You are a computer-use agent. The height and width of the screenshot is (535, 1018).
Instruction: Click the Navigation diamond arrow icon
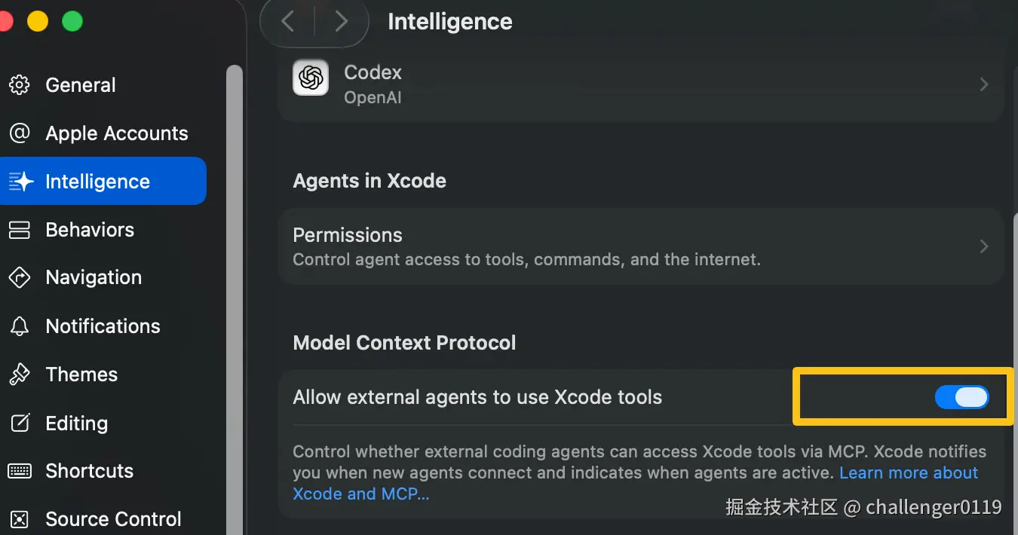click(20, 277)
